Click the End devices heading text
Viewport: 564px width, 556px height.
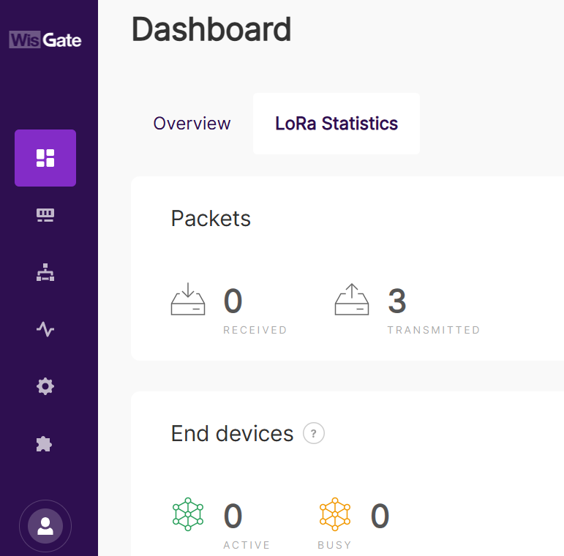tap(232, 434)
